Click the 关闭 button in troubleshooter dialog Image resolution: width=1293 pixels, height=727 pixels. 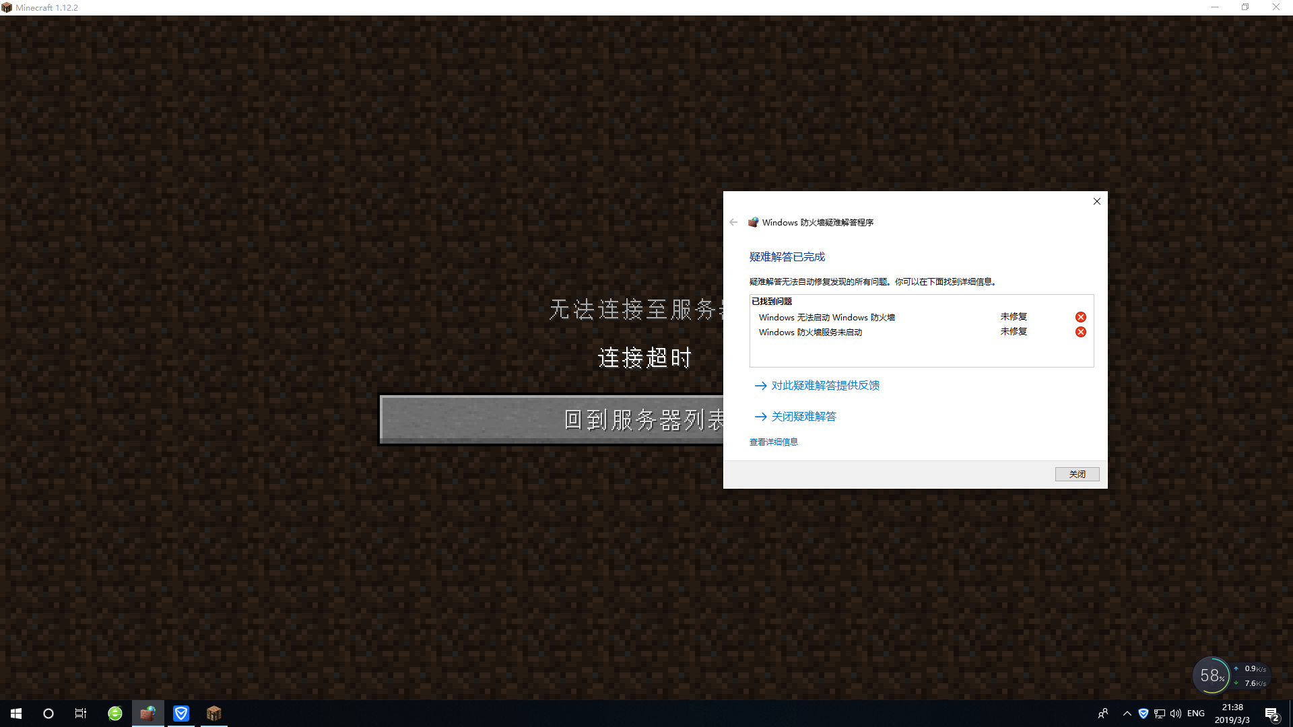(1077, 474)
